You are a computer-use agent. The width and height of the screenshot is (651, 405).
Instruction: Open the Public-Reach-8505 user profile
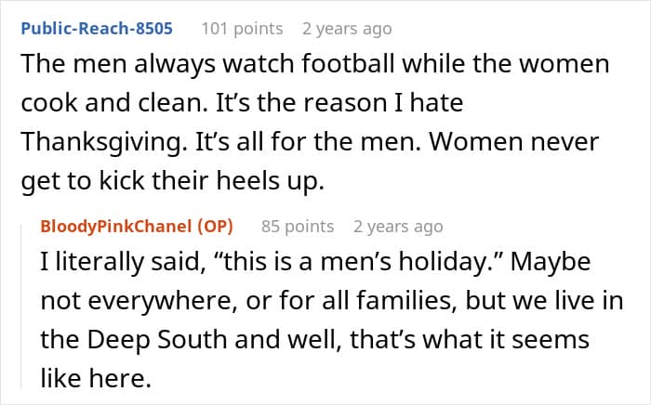pos(97,28)
